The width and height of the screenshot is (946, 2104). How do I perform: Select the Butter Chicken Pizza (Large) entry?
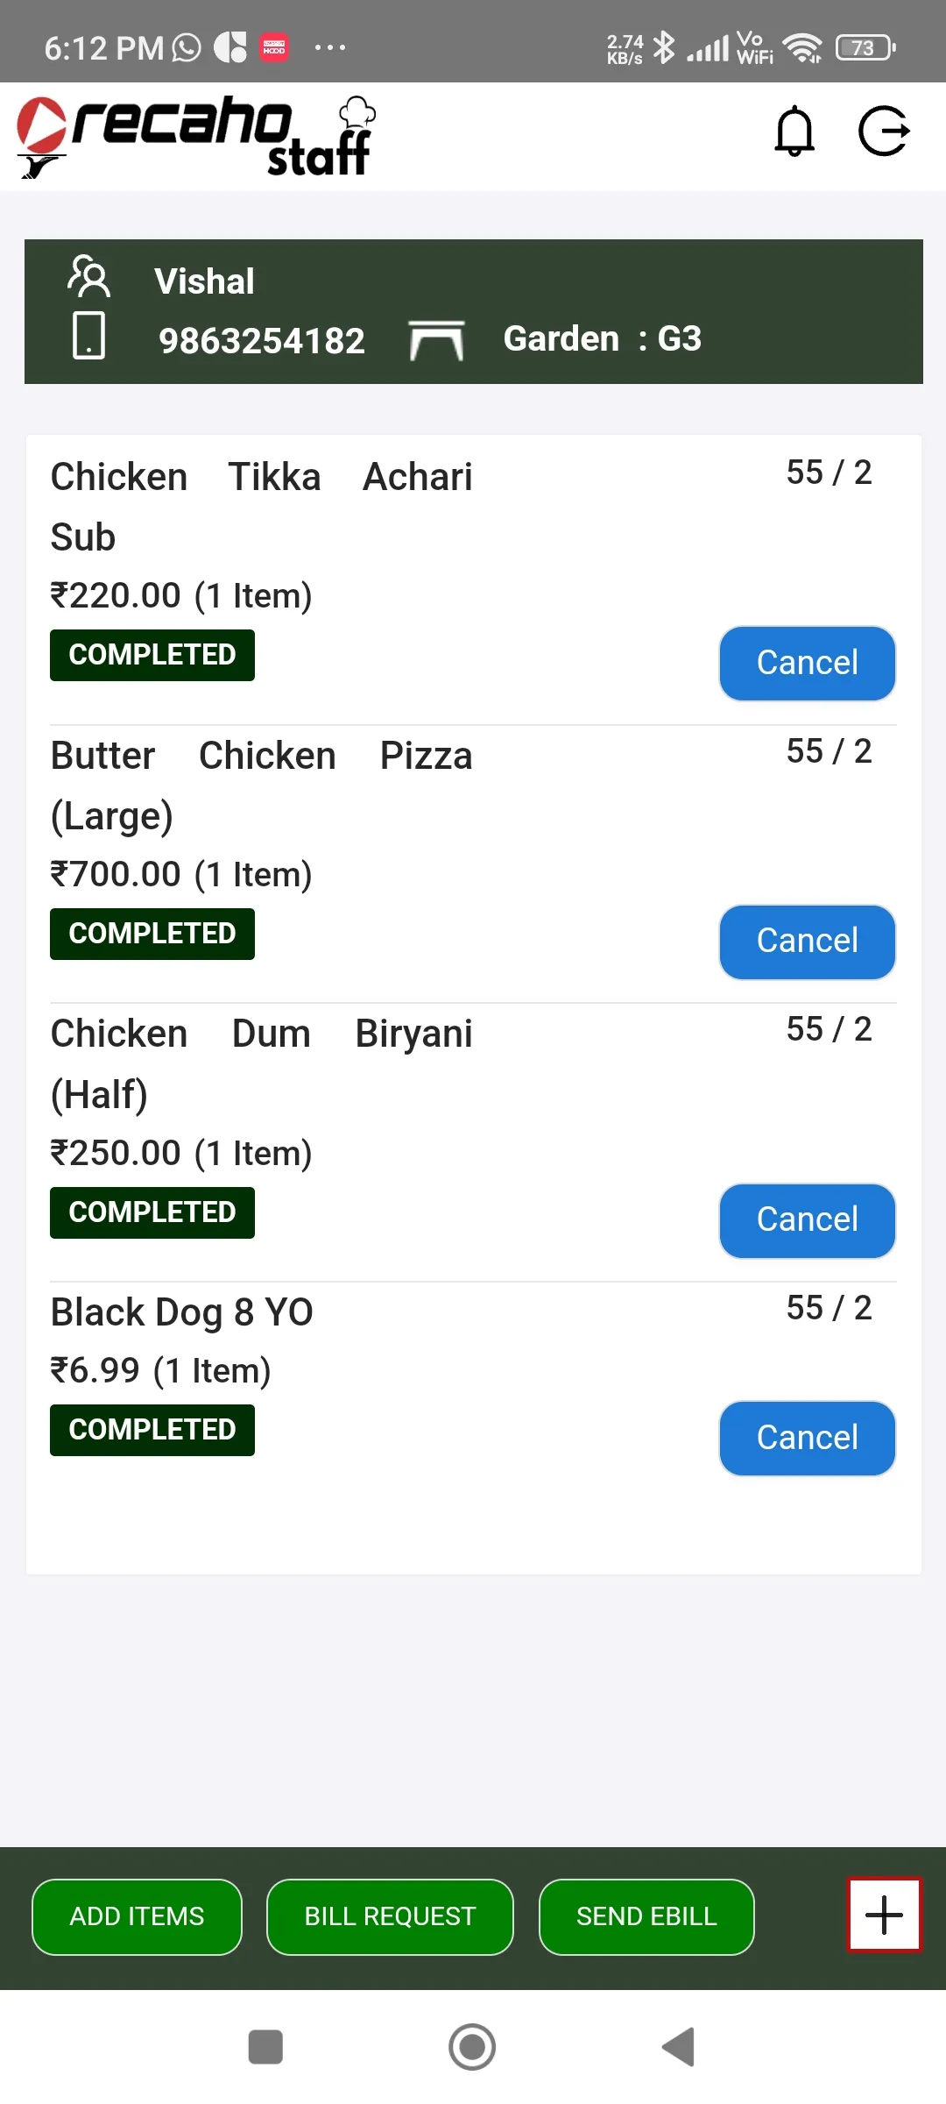pos(262,785)
